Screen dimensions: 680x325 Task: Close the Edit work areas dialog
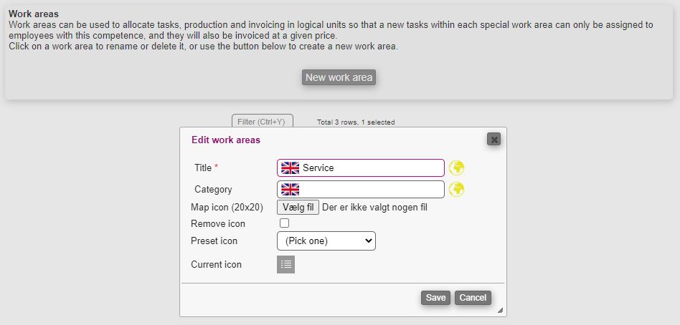494,139
